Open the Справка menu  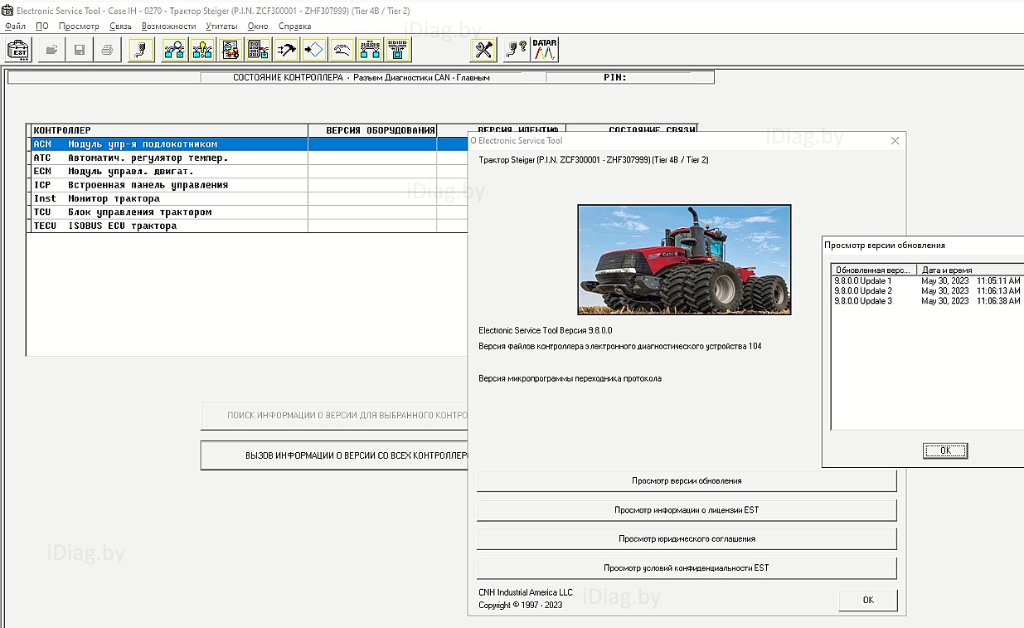(294, 26)
